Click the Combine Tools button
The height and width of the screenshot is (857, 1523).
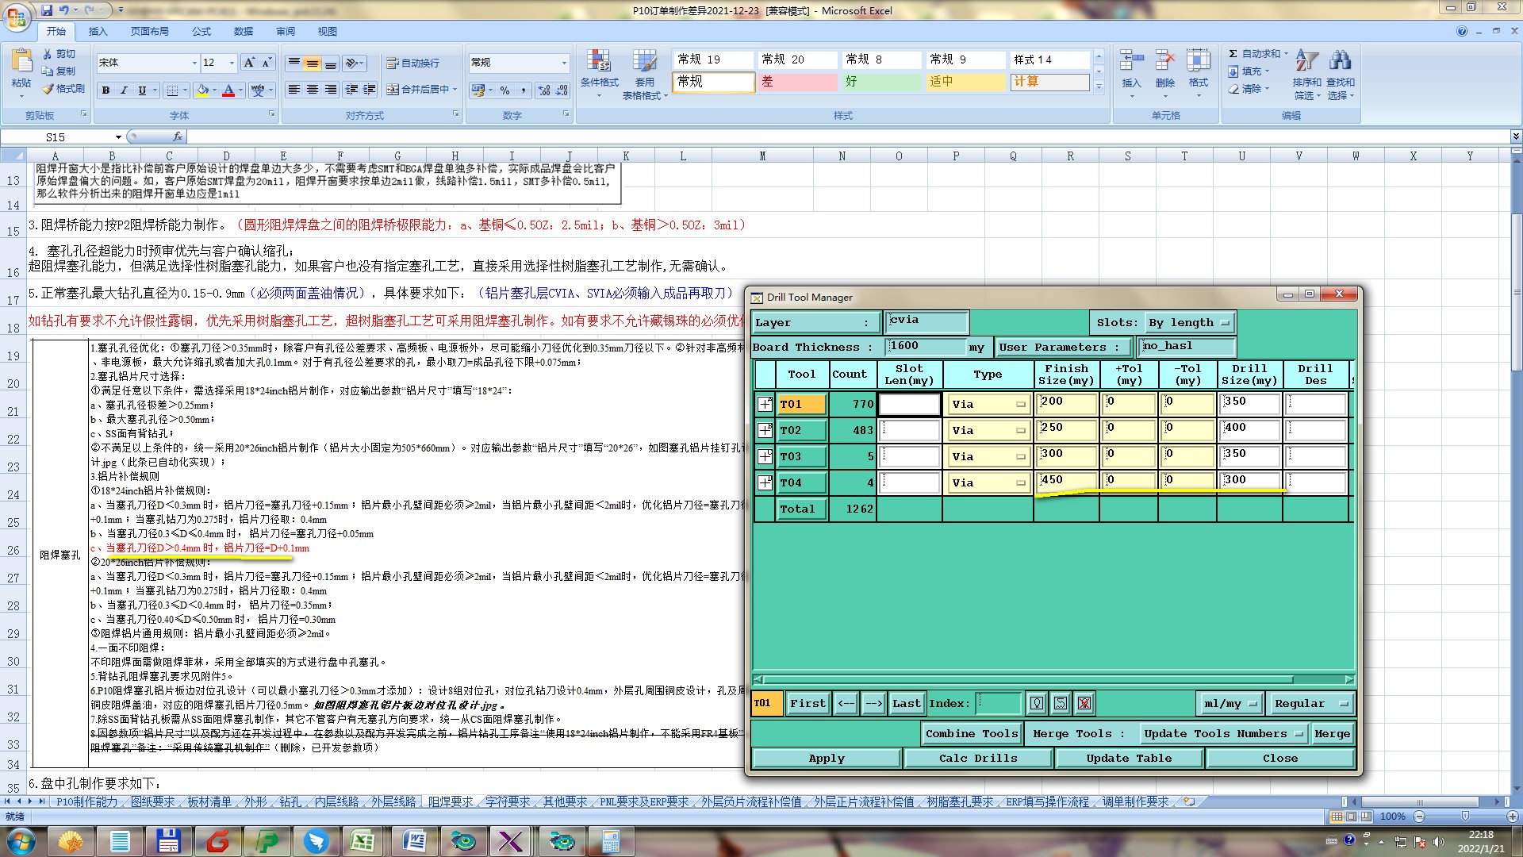pyautogui.click(x=972, y=733)
